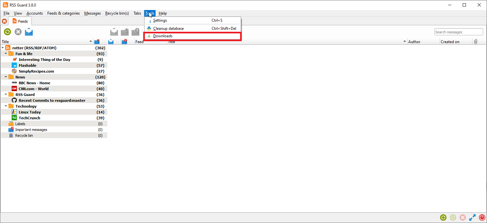
Task: Click the home icon left of Feeds tab
Action: click(x=4, y=21)
